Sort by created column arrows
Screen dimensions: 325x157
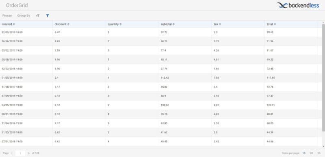[14, 24]
